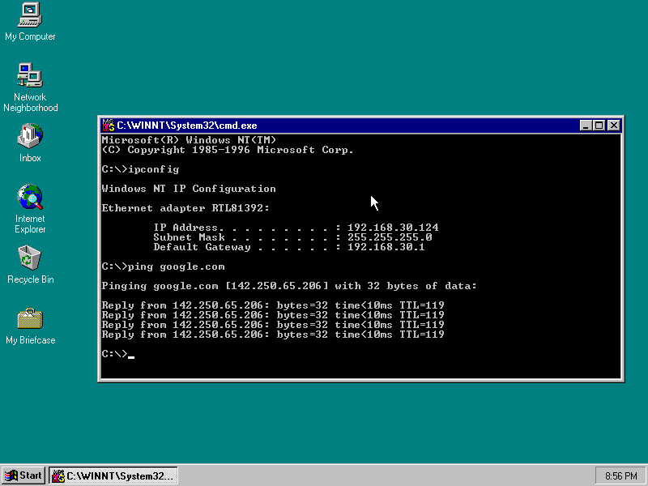
Task: Click the Copyright 1985-1996 Microsoft Corp. line
Action: click(228, 150)
